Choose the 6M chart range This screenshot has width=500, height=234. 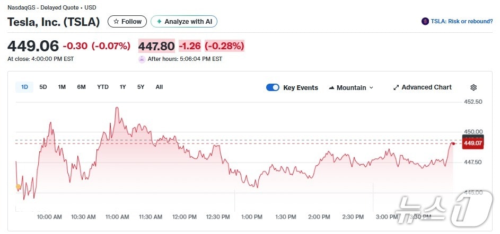pos(81,87)
